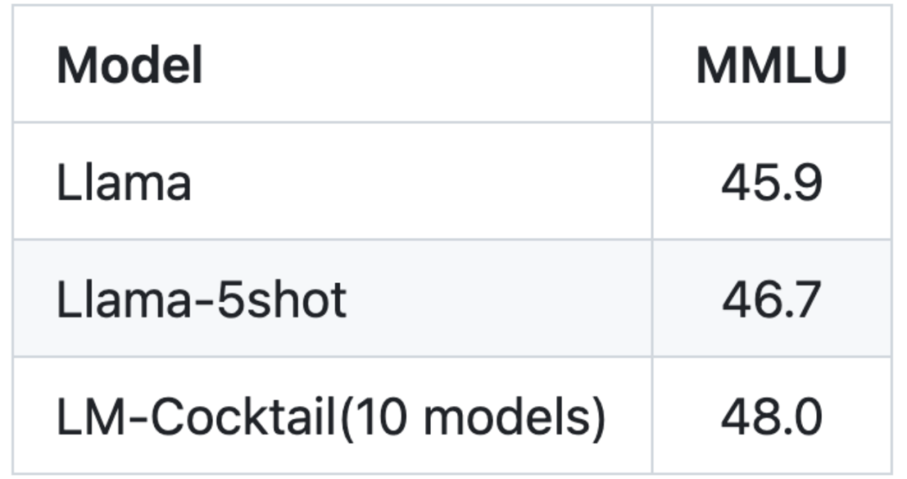Click blank space right of the "Model" header
The width and height of the screenshot is (907, 479).
(420, 66)
